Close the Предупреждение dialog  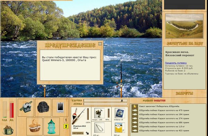click(x=100, y=44)
